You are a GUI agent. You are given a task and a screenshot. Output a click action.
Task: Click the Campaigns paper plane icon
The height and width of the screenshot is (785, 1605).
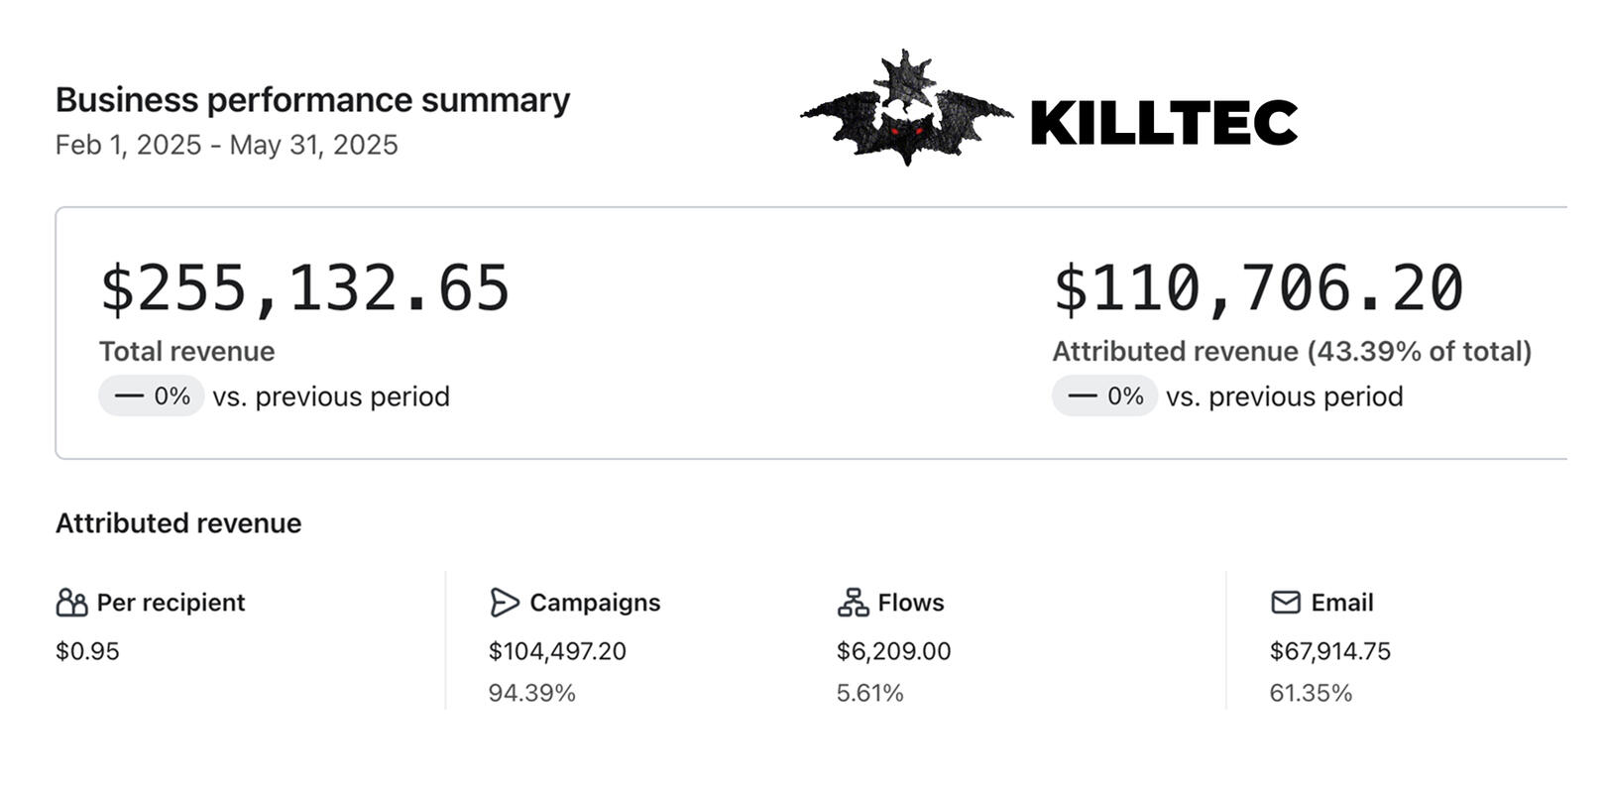[504, 603]
